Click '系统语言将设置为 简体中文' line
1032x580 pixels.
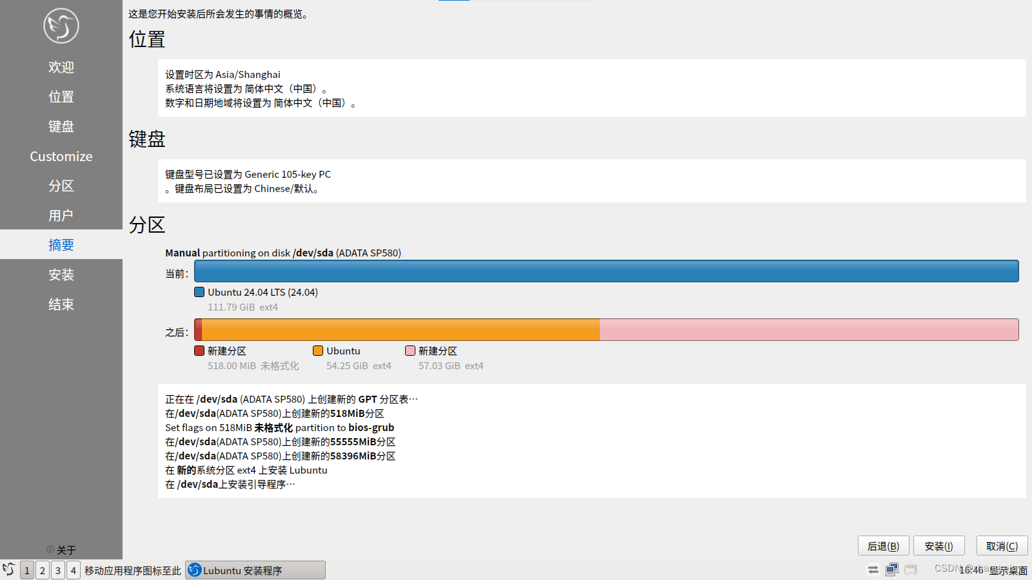[x=247, y=89]
